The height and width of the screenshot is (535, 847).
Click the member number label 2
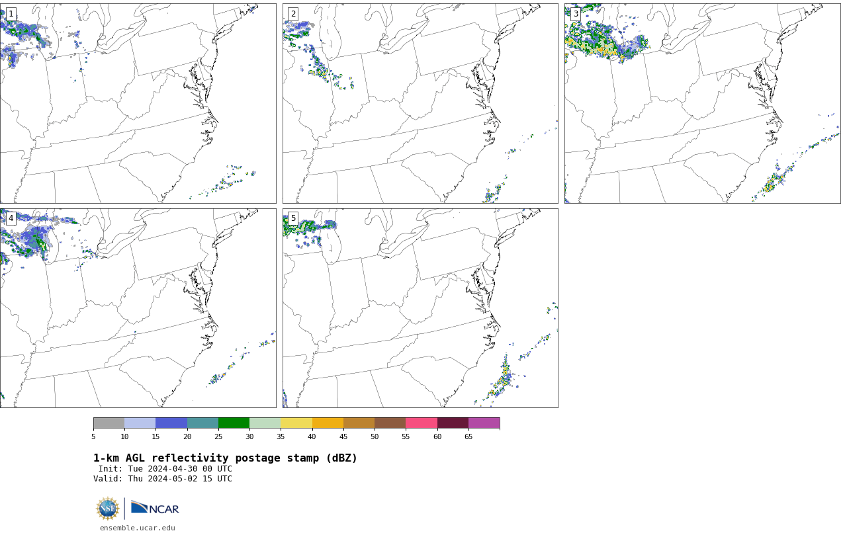point(293,14)
